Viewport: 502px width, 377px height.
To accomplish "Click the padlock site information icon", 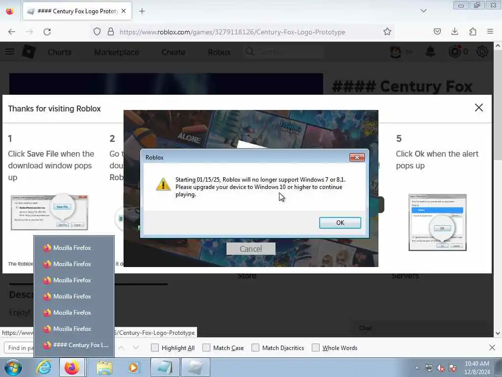I will click(x=110, y=32).
